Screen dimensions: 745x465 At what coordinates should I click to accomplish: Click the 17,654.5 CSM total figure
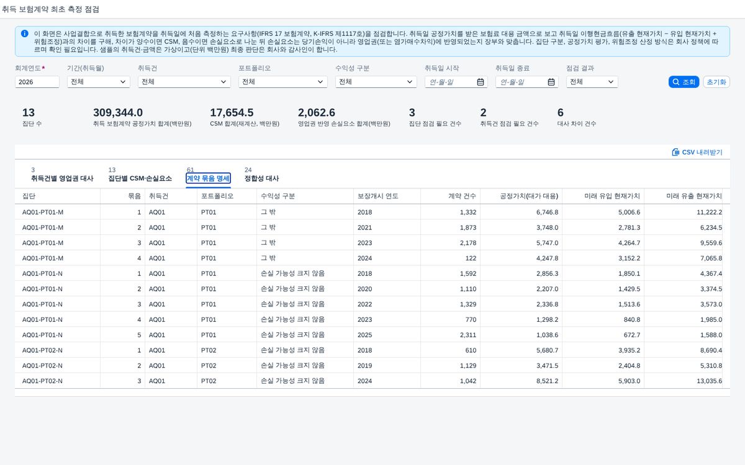click(232, 112)
